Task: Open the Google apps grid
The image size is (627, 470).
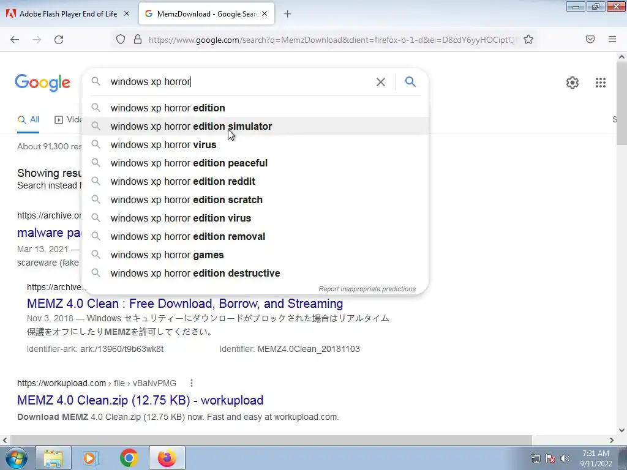Action: tap(601, 83)
